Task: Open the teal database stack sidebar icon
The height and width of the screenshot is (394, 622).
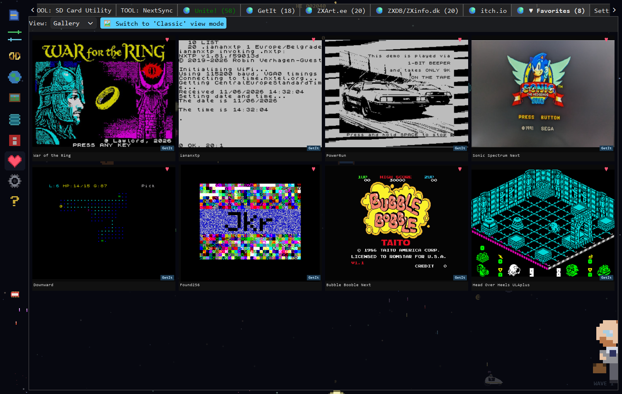Action: [x=15, y=119]
